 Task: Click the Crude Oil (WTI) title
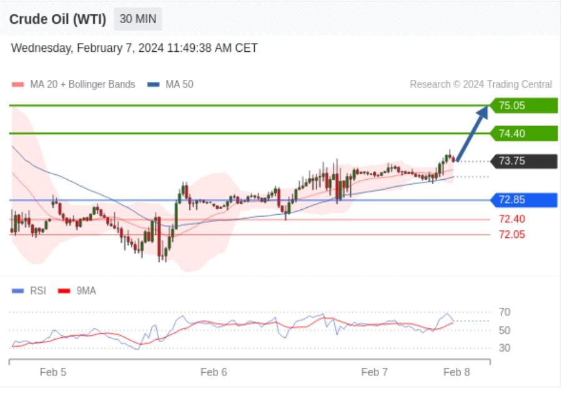(x=57, y=19)
